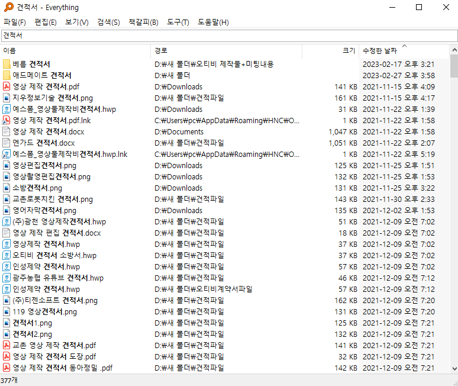This screenshot has height=386, width=458.
Task: Click the HWP icon of 예스폼_영상물제작비견적서.hwp
Action: pyautogui.click(x=7, y=109)
